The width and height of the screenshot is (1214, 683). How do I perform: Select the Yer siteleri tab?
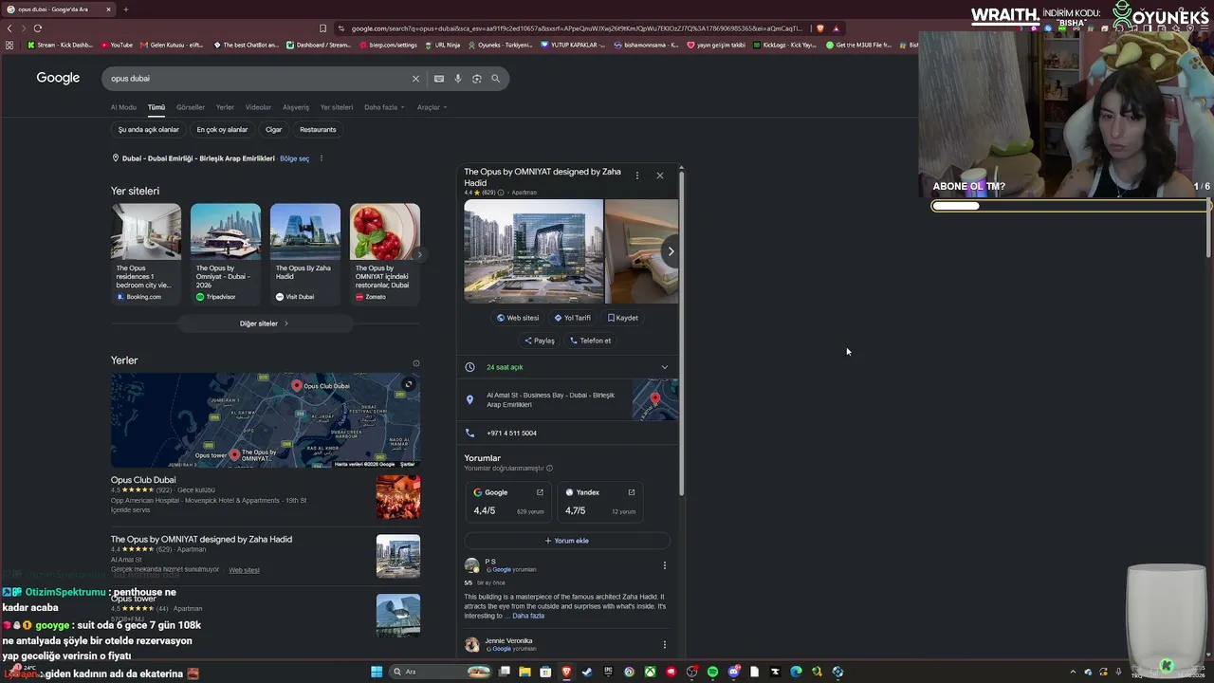tap(337, 107)
